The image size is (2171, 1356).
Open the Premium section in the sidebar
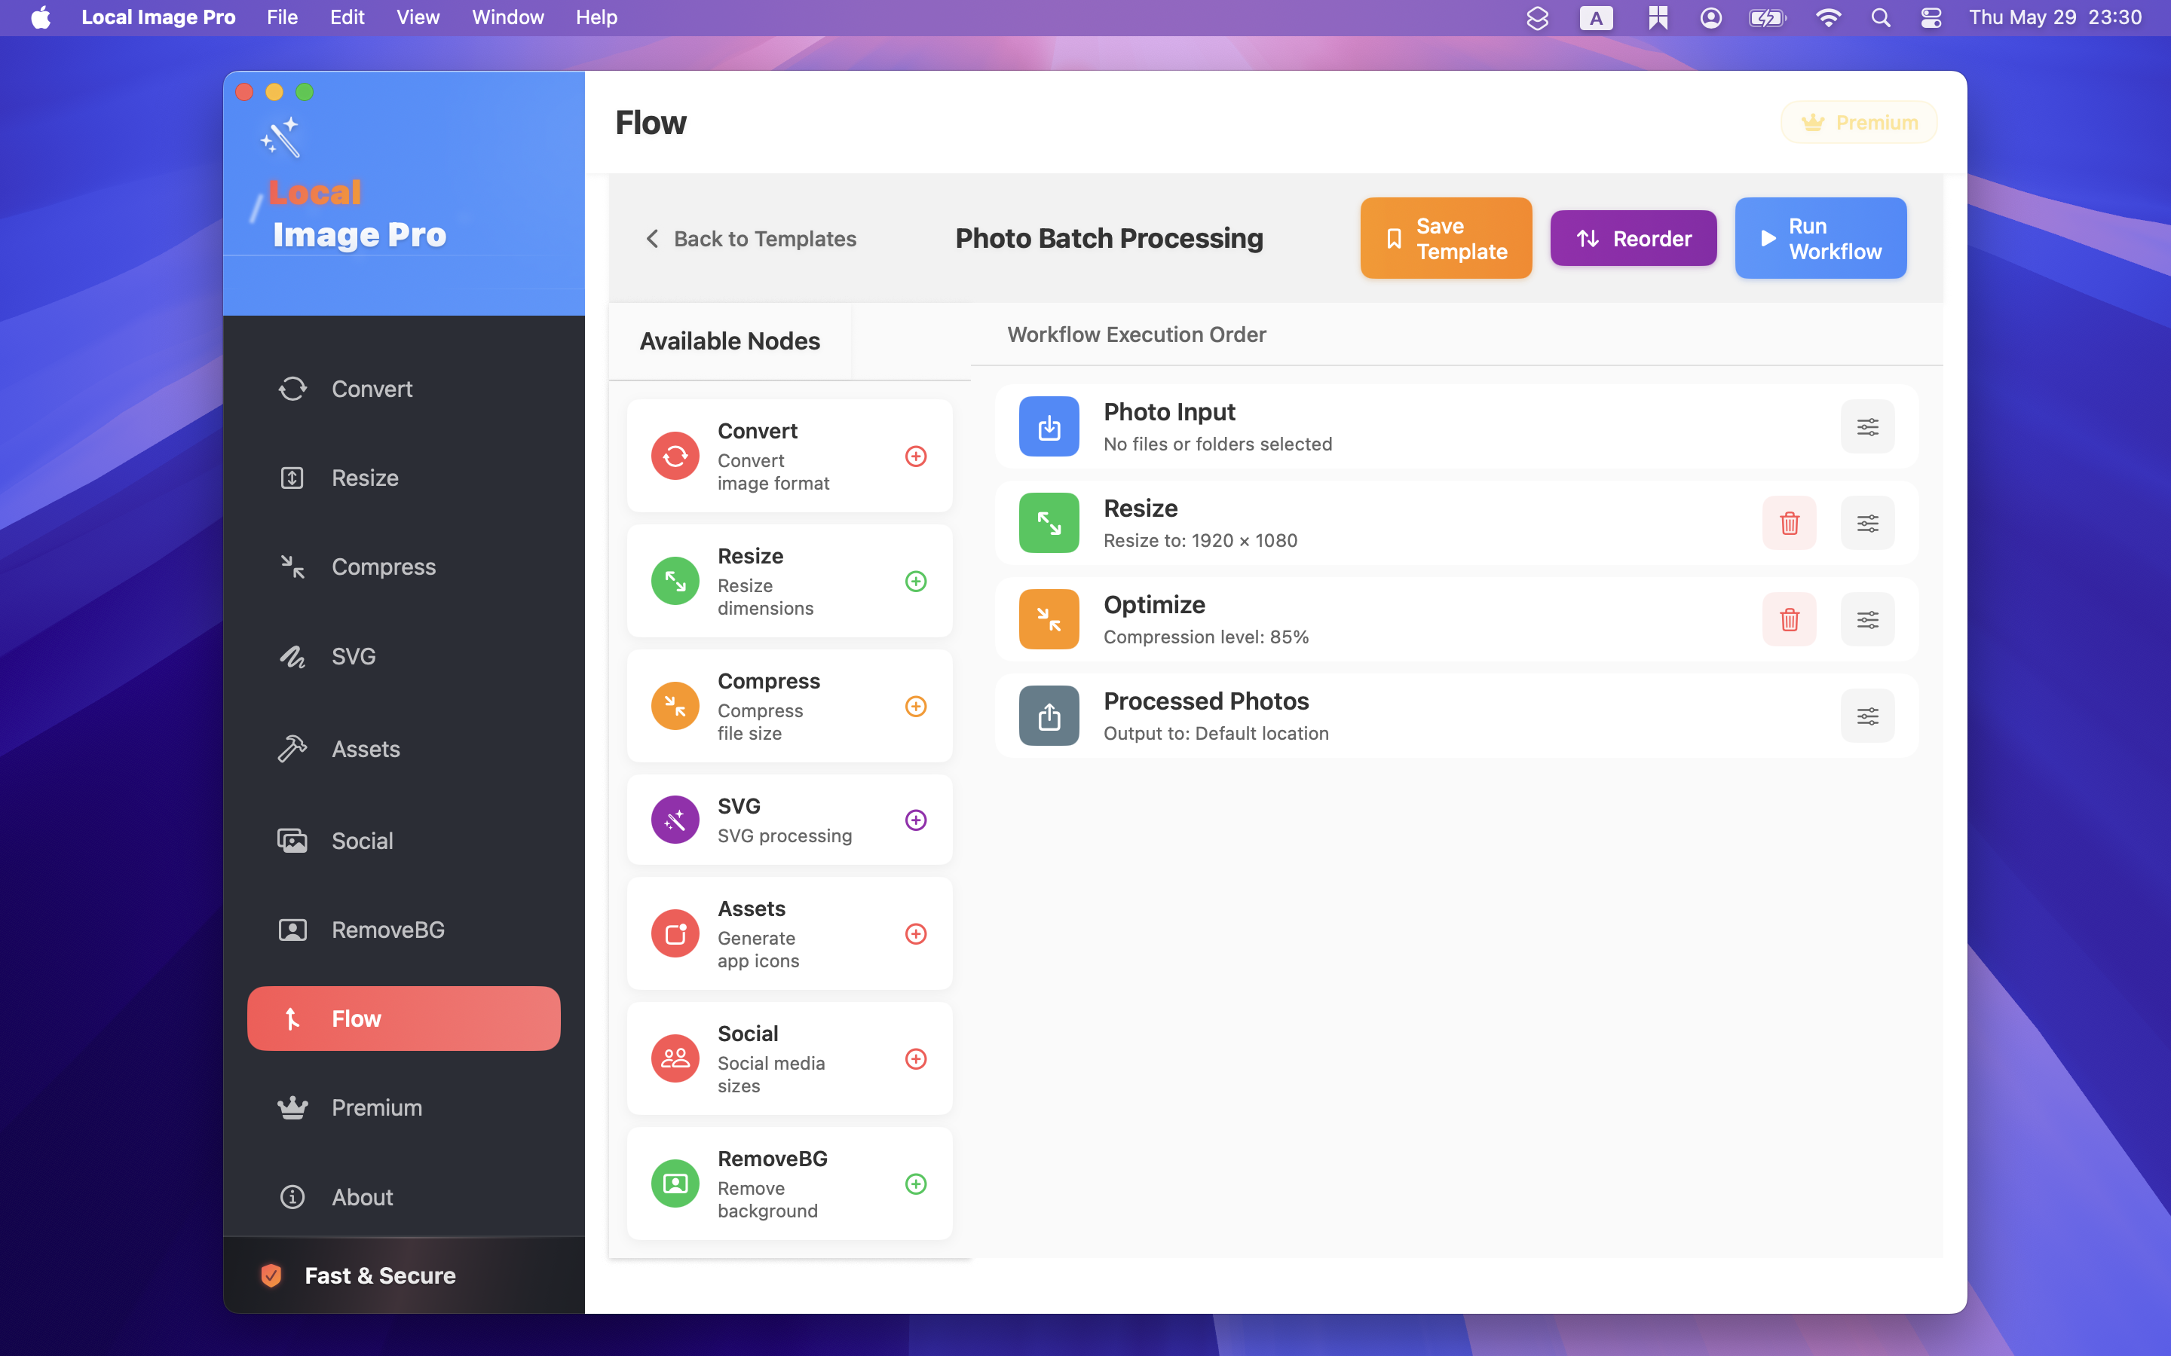tap(404, 1107)
